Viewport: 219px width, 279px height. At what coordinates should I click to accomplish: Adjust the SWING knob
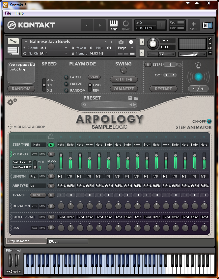click(x=123, y=70)
